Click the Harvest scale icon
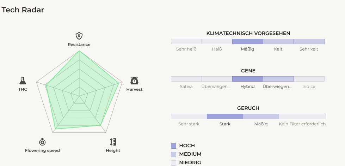Viewport: 345px width, 166px height. pyautogui.click(x=134, y=81)
